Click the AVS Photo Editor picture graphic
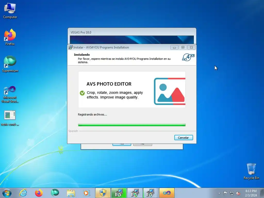264x198 pixels. pos(170,91)
